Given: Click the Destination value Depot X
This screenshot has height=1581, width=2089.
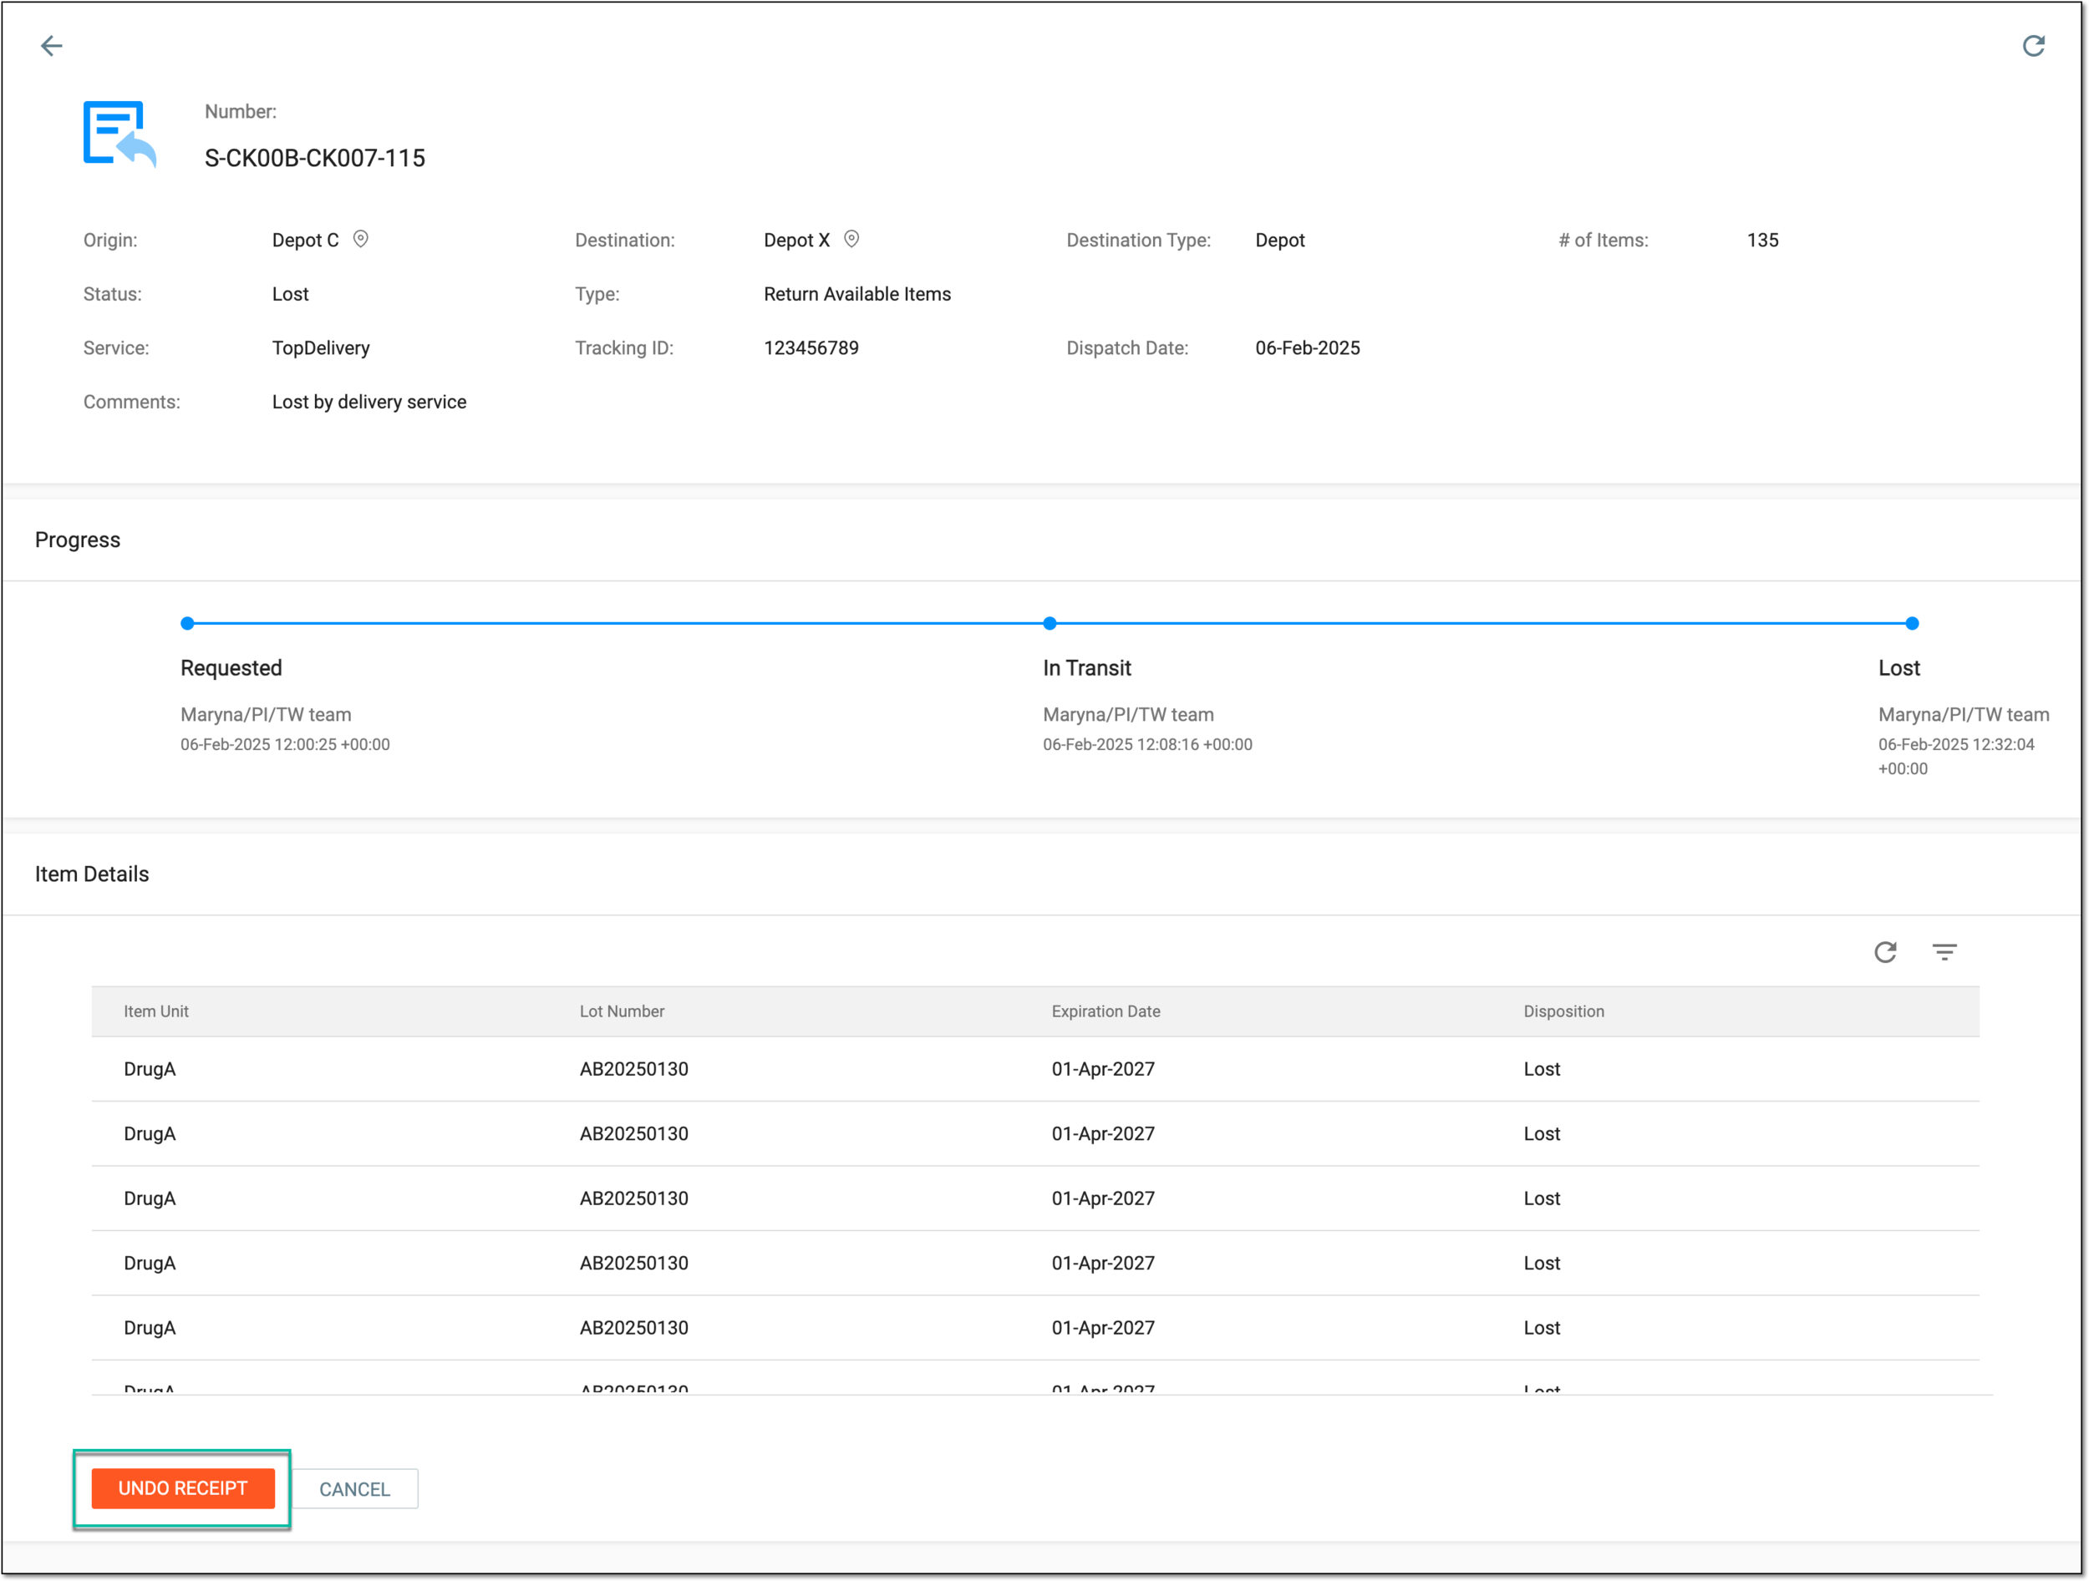Looking at the screenshot, I should click(x=796, y=240).
